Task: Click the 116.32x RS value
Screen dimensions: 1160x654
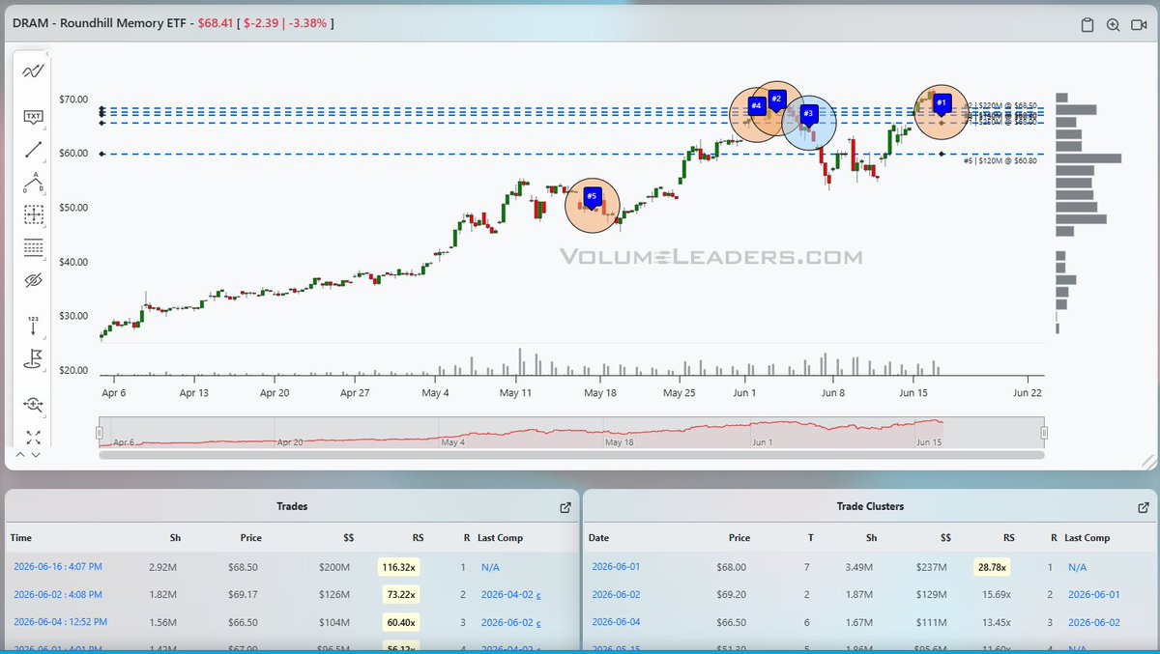Action: click(x=398, y=567)
